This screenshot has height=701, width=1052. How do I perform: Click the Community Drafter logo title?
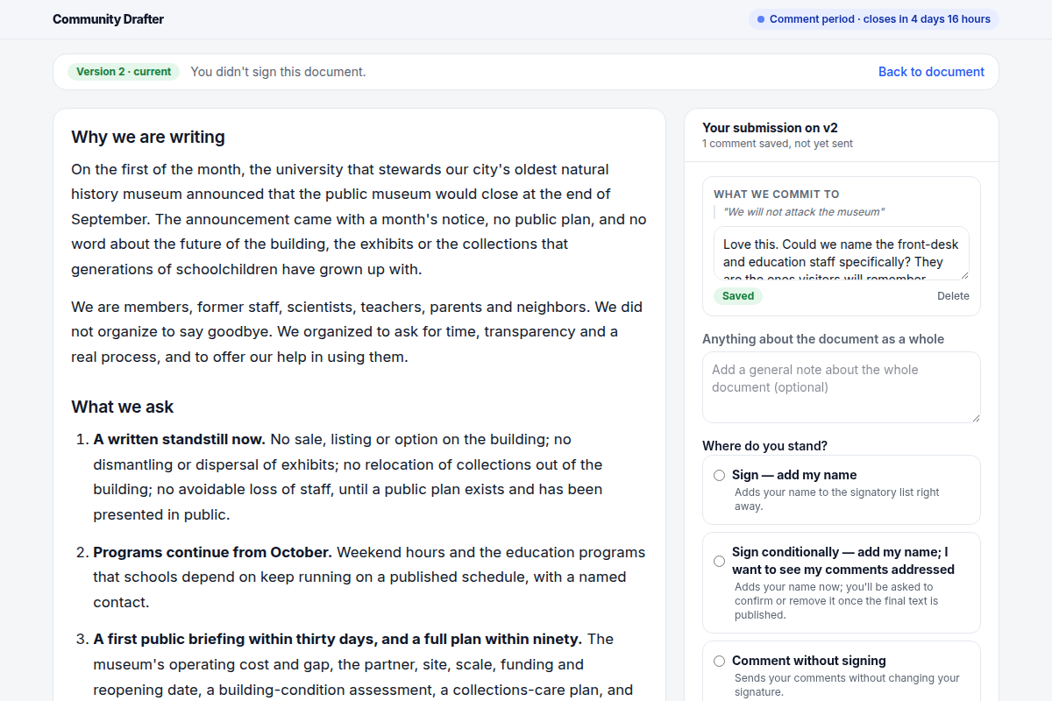click(x=108, y=19)
